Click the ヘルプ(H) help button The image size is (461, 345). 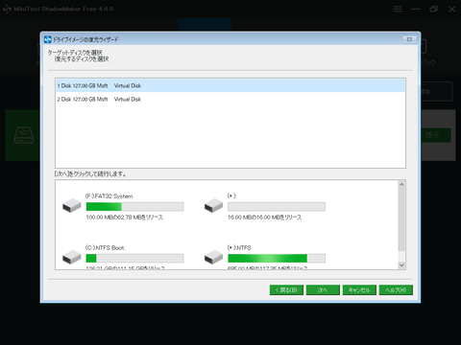(396, 290)
